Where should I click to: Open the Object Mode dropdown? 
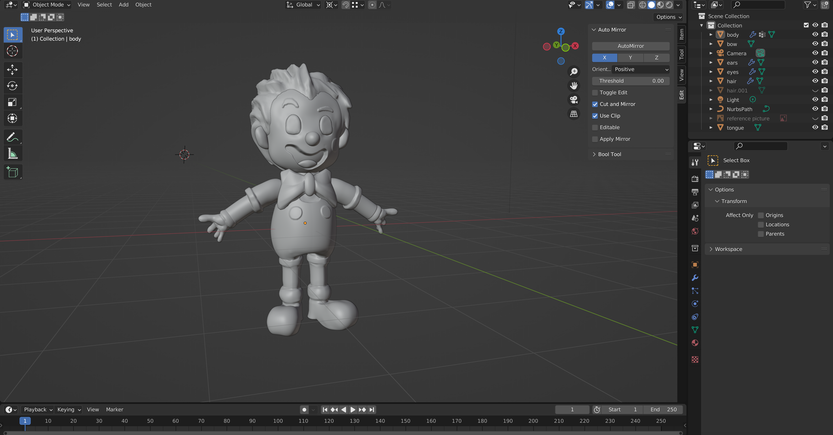point(47,5)
